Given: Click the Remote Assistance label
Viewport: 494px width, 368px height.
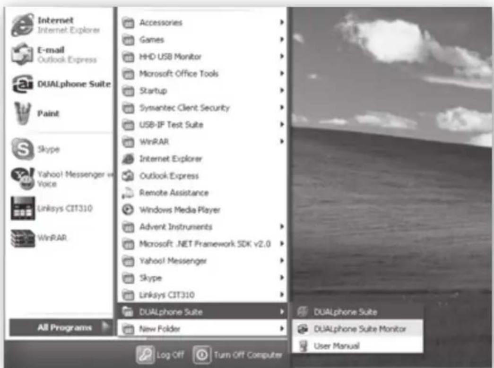Looking at the screenshot, I should point(174,193).
